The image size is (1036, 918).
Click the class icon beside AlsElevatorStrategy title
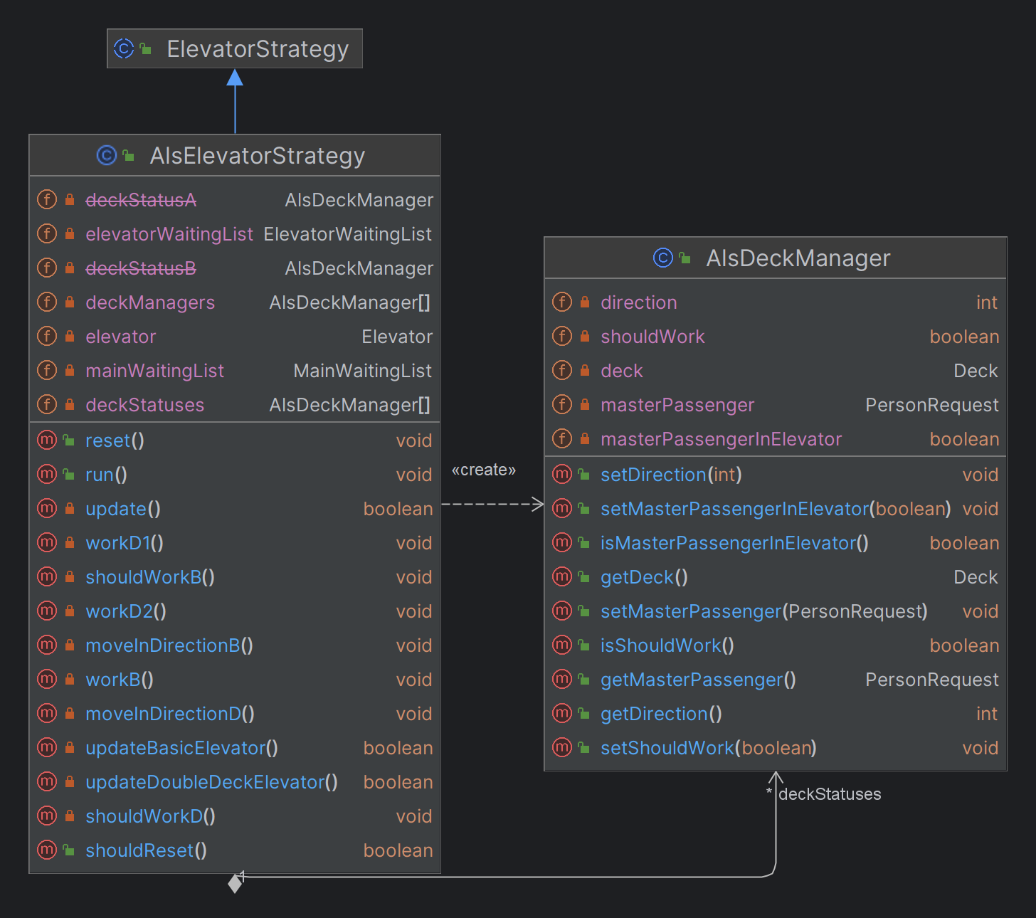[x=107, y=155]
